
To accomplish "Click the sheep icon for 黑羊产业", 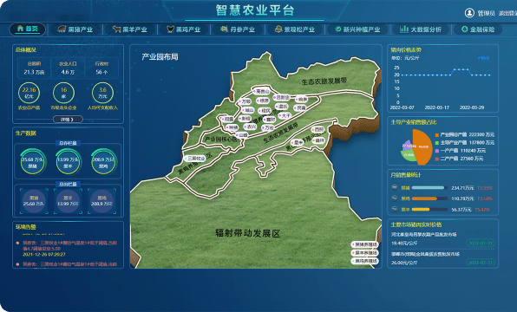I will point(116,29).
